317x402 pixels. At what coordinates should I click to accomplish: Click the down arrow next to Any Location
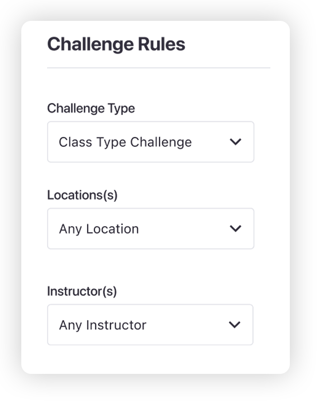coord(235,228)
